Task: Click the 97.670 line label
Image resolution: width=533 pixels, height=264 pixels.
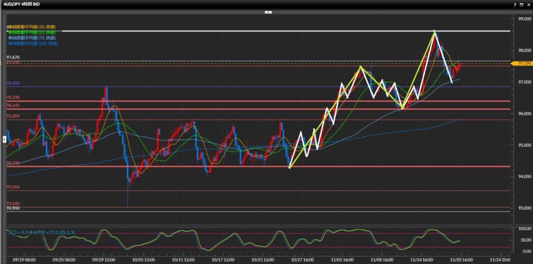Action: click(x=13, y=57)
